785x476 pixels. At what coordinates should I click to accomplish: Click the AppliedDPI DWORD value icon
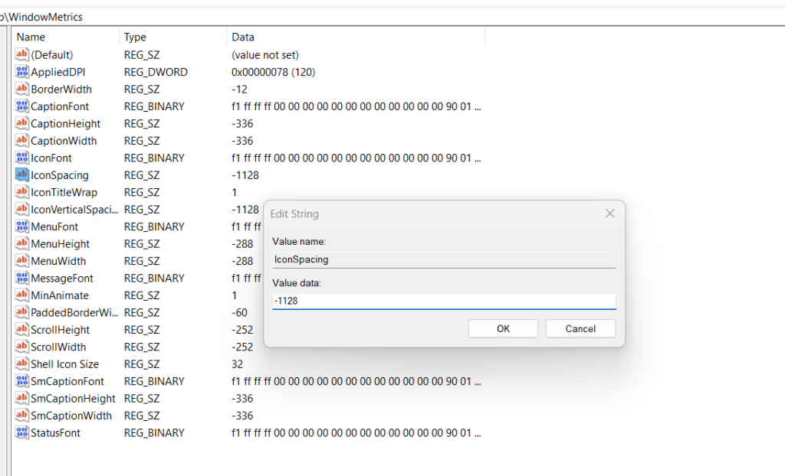(21, 72)
